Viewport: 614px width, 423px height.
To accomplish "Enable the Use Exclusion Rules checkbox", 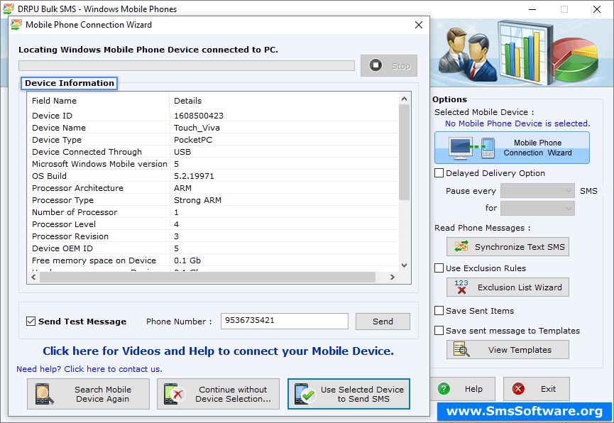I will coord(439,268).
